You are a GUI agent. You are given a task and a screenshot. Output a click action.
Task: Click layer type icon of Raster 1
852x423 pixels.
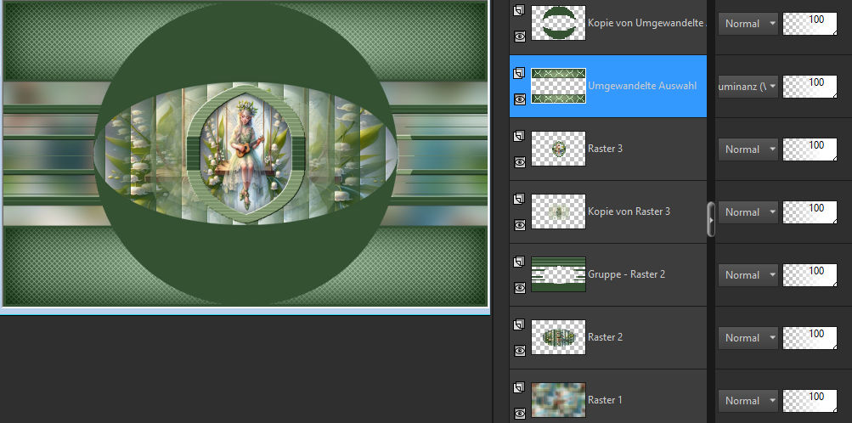tap(519, 387)
